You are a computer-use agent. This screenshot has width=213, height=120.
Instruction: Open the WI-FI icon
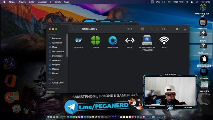click(x=164, y=40)
